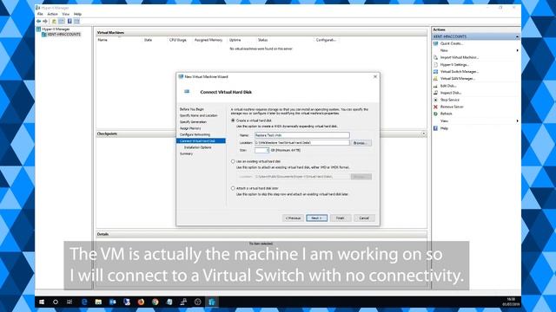Viewport: 556px width, 312px height.
Task: Open Virtual SAN Manager
Action: [x=458, y=79]
